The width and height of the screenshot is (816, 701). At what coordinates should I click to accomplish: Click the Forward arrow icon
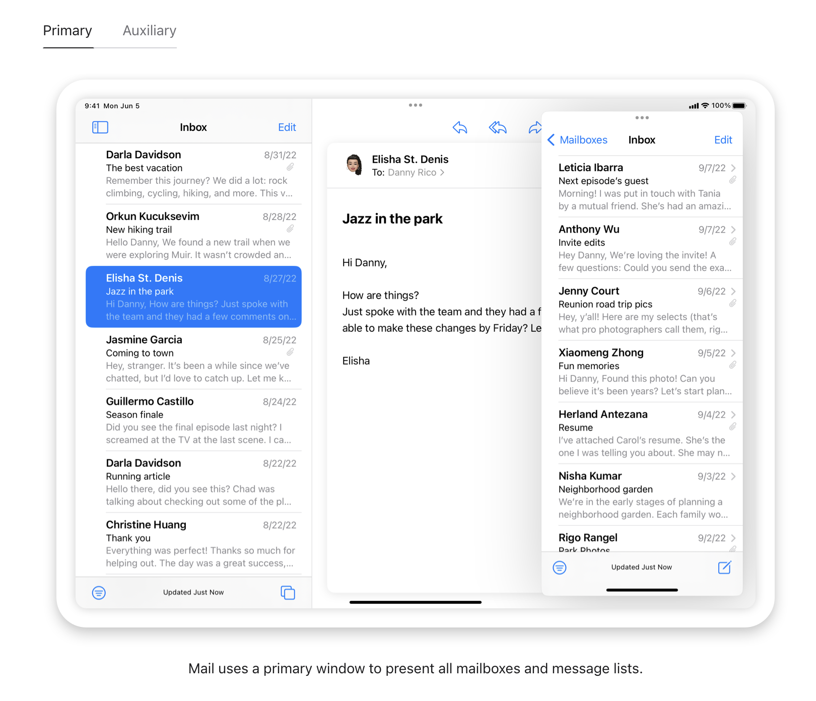[x=534, y=128]
